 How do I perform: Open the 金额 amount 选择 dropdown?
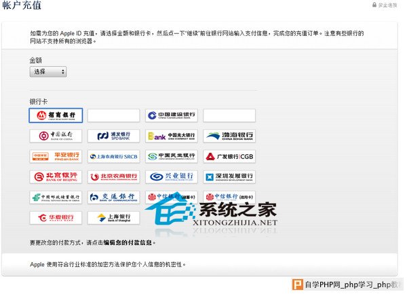click(x=48, y=72)
